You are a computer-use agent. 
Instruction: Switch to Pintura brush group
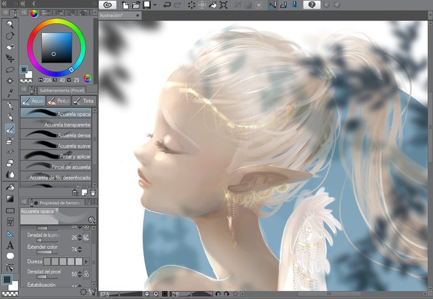click(59, 101)
